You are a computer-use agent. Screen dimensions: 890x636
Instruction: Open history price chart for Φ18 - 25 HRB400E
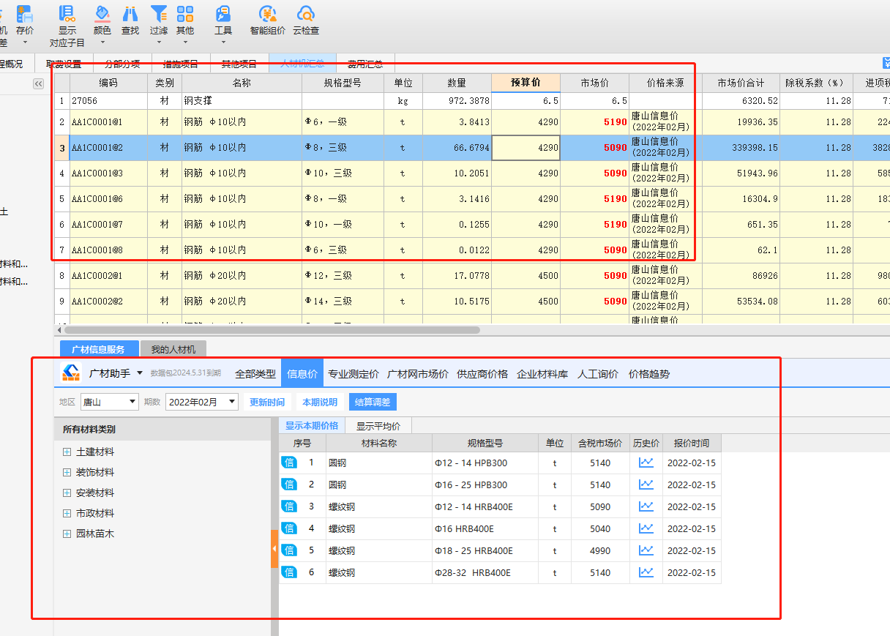(x=646, y=550)
